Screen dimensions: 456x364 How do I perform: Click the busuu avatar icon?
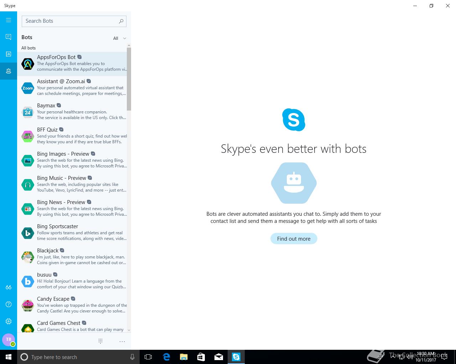(x=28, y=282)
